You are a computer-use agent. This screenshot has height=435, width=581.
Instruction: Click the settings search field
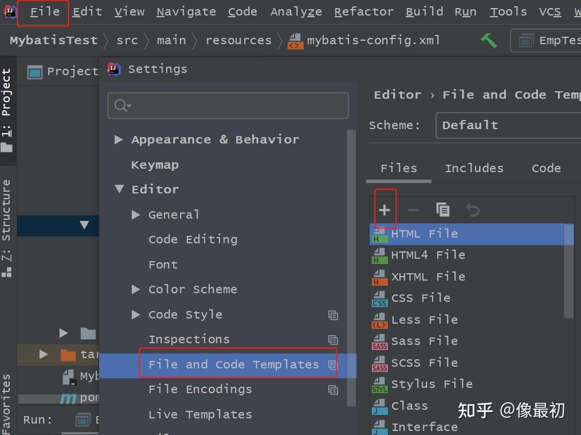227,106
